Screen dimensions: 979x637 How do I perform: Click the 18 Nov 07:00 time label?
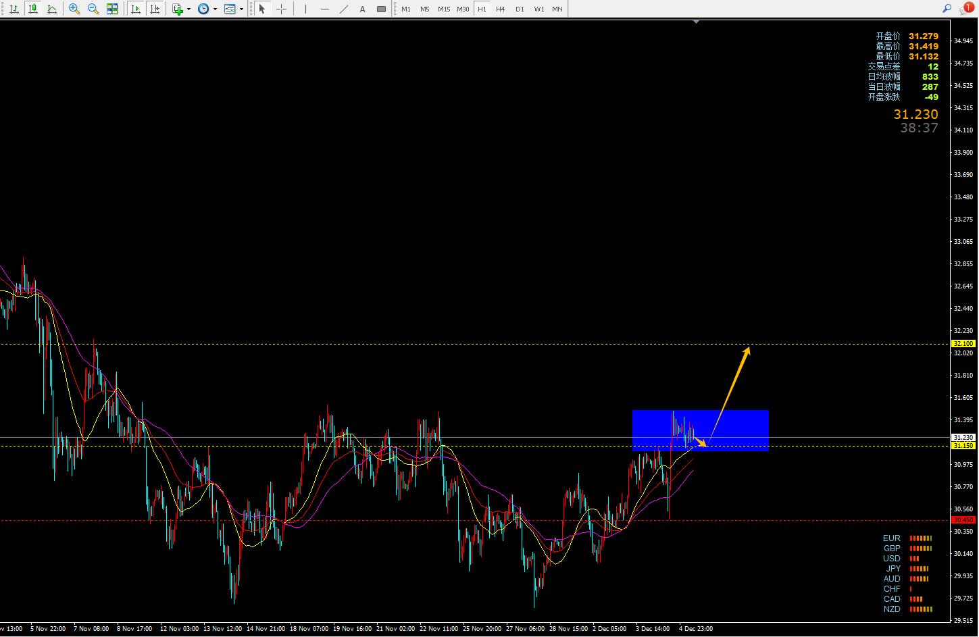pos(309,629)
